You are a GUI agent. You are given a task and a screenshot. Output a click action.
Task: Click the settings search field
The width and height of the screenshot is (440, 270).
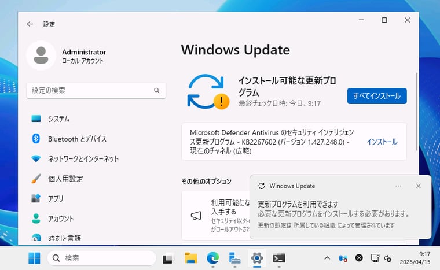pyautogui.click(x=96, y=90)
